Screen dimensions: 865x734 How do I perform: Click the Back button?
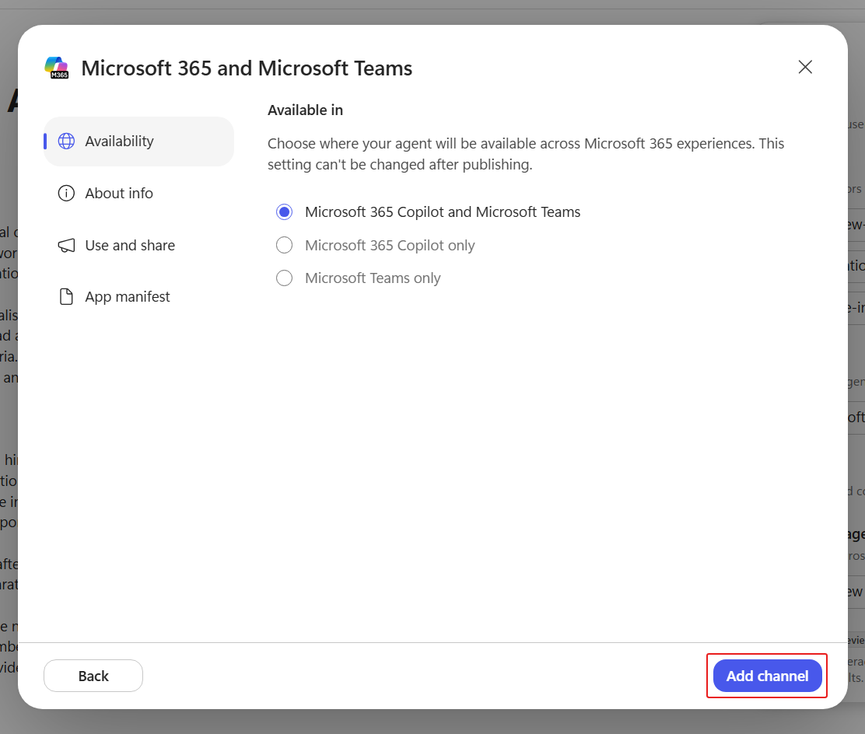point(93,676)
